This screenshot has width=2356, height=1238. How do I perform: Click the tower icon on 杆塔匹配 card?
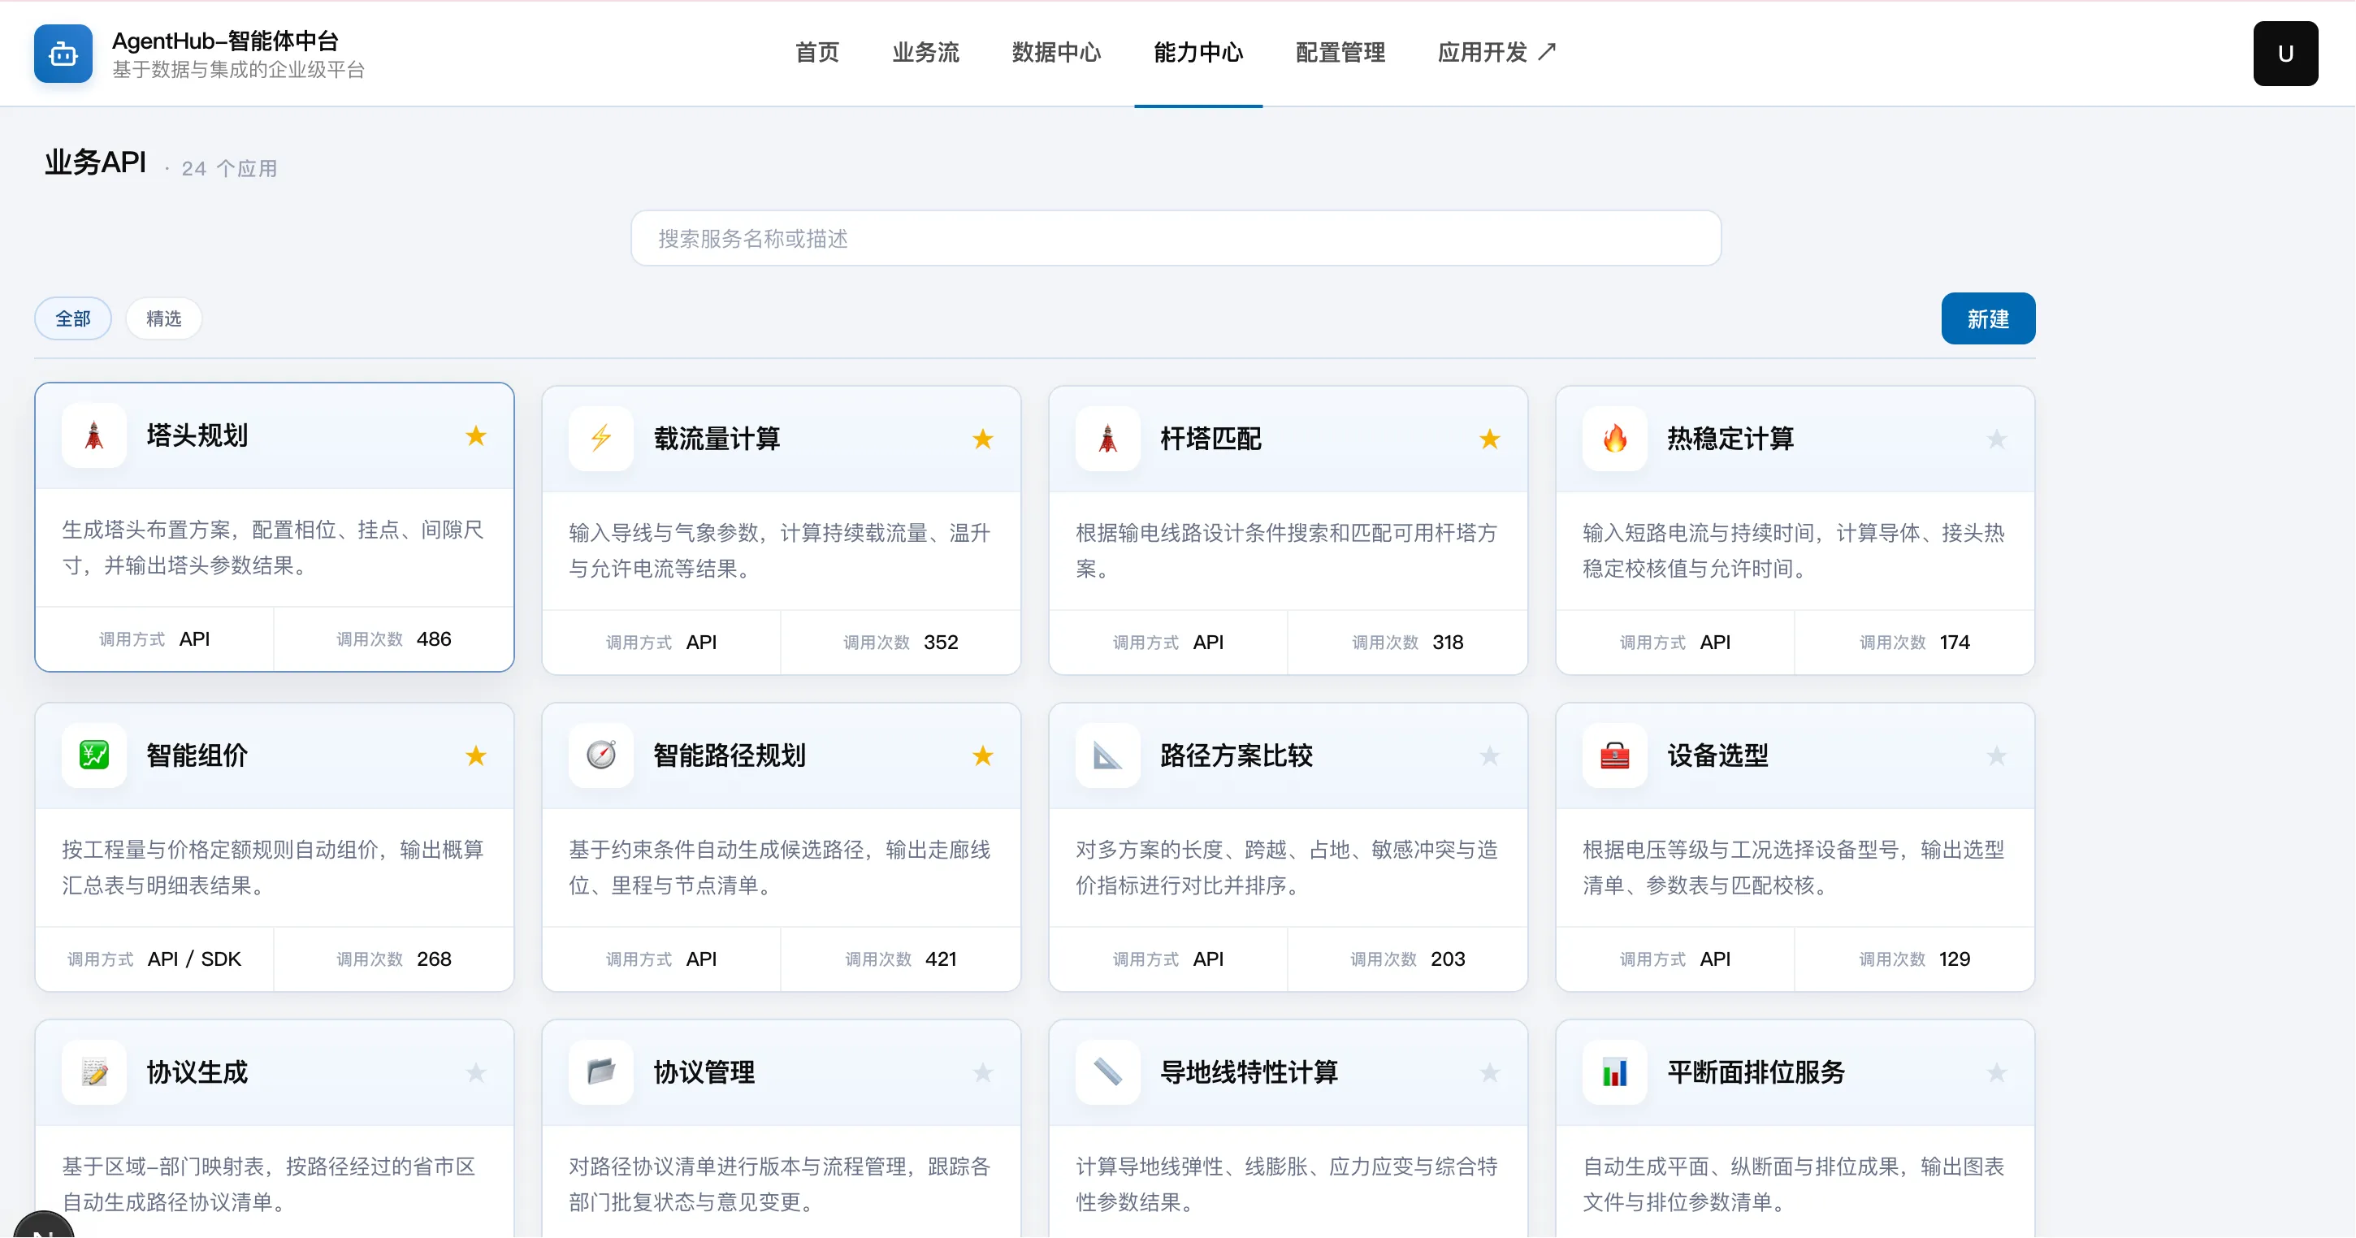tap(1107, 439)
